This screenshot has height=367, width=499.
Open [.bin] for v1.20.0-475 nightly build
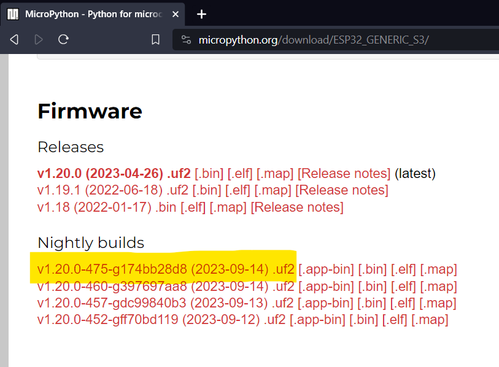pyautogui.click(x=373, y=269)
